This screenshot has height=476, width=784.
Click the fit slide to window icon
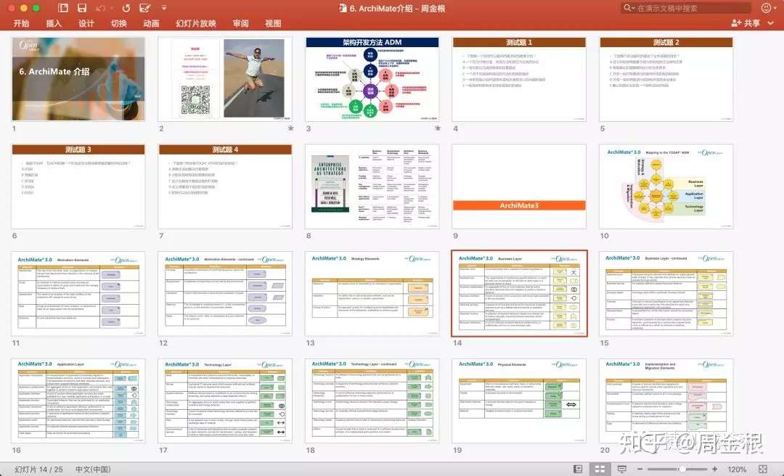(763, 469)
